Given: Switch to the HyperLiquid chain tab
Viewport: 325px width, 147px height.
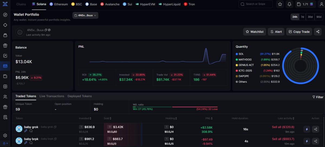Looking at the screenshot, I should click(x=170, y=4).
